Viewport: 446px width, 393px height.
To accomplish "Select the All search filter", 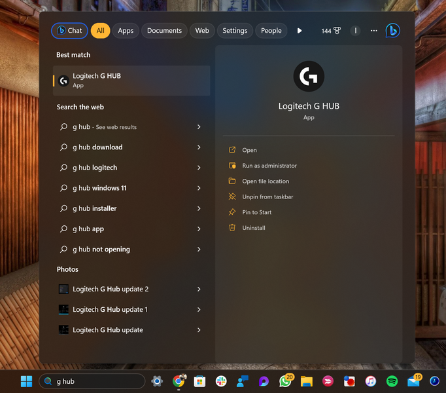I will (x=101, y=31).
